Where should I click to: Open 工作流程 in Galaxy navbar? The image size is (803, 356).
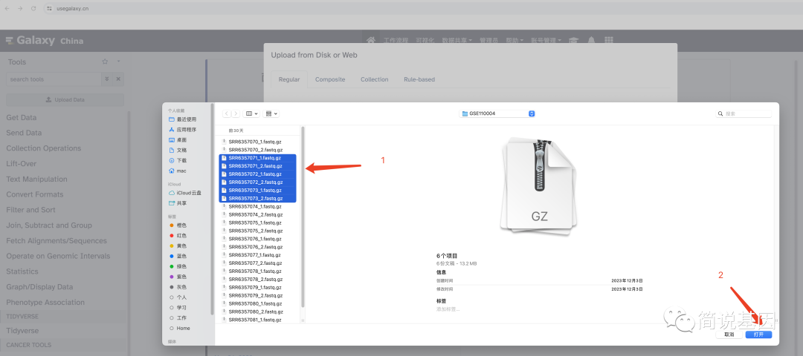(396, 40)
